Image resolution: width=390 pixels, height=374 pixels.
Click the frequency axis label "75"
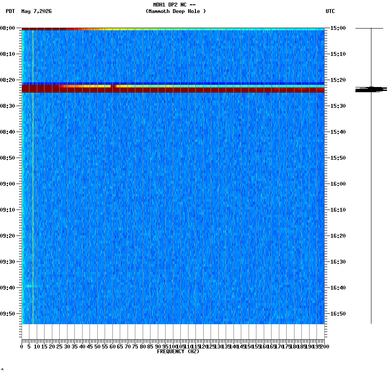(x=135, y=347)
